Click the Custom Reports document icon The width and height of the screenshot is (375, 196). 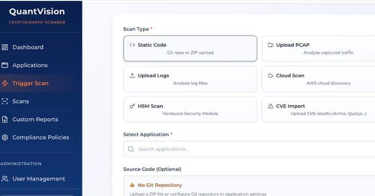5,119
